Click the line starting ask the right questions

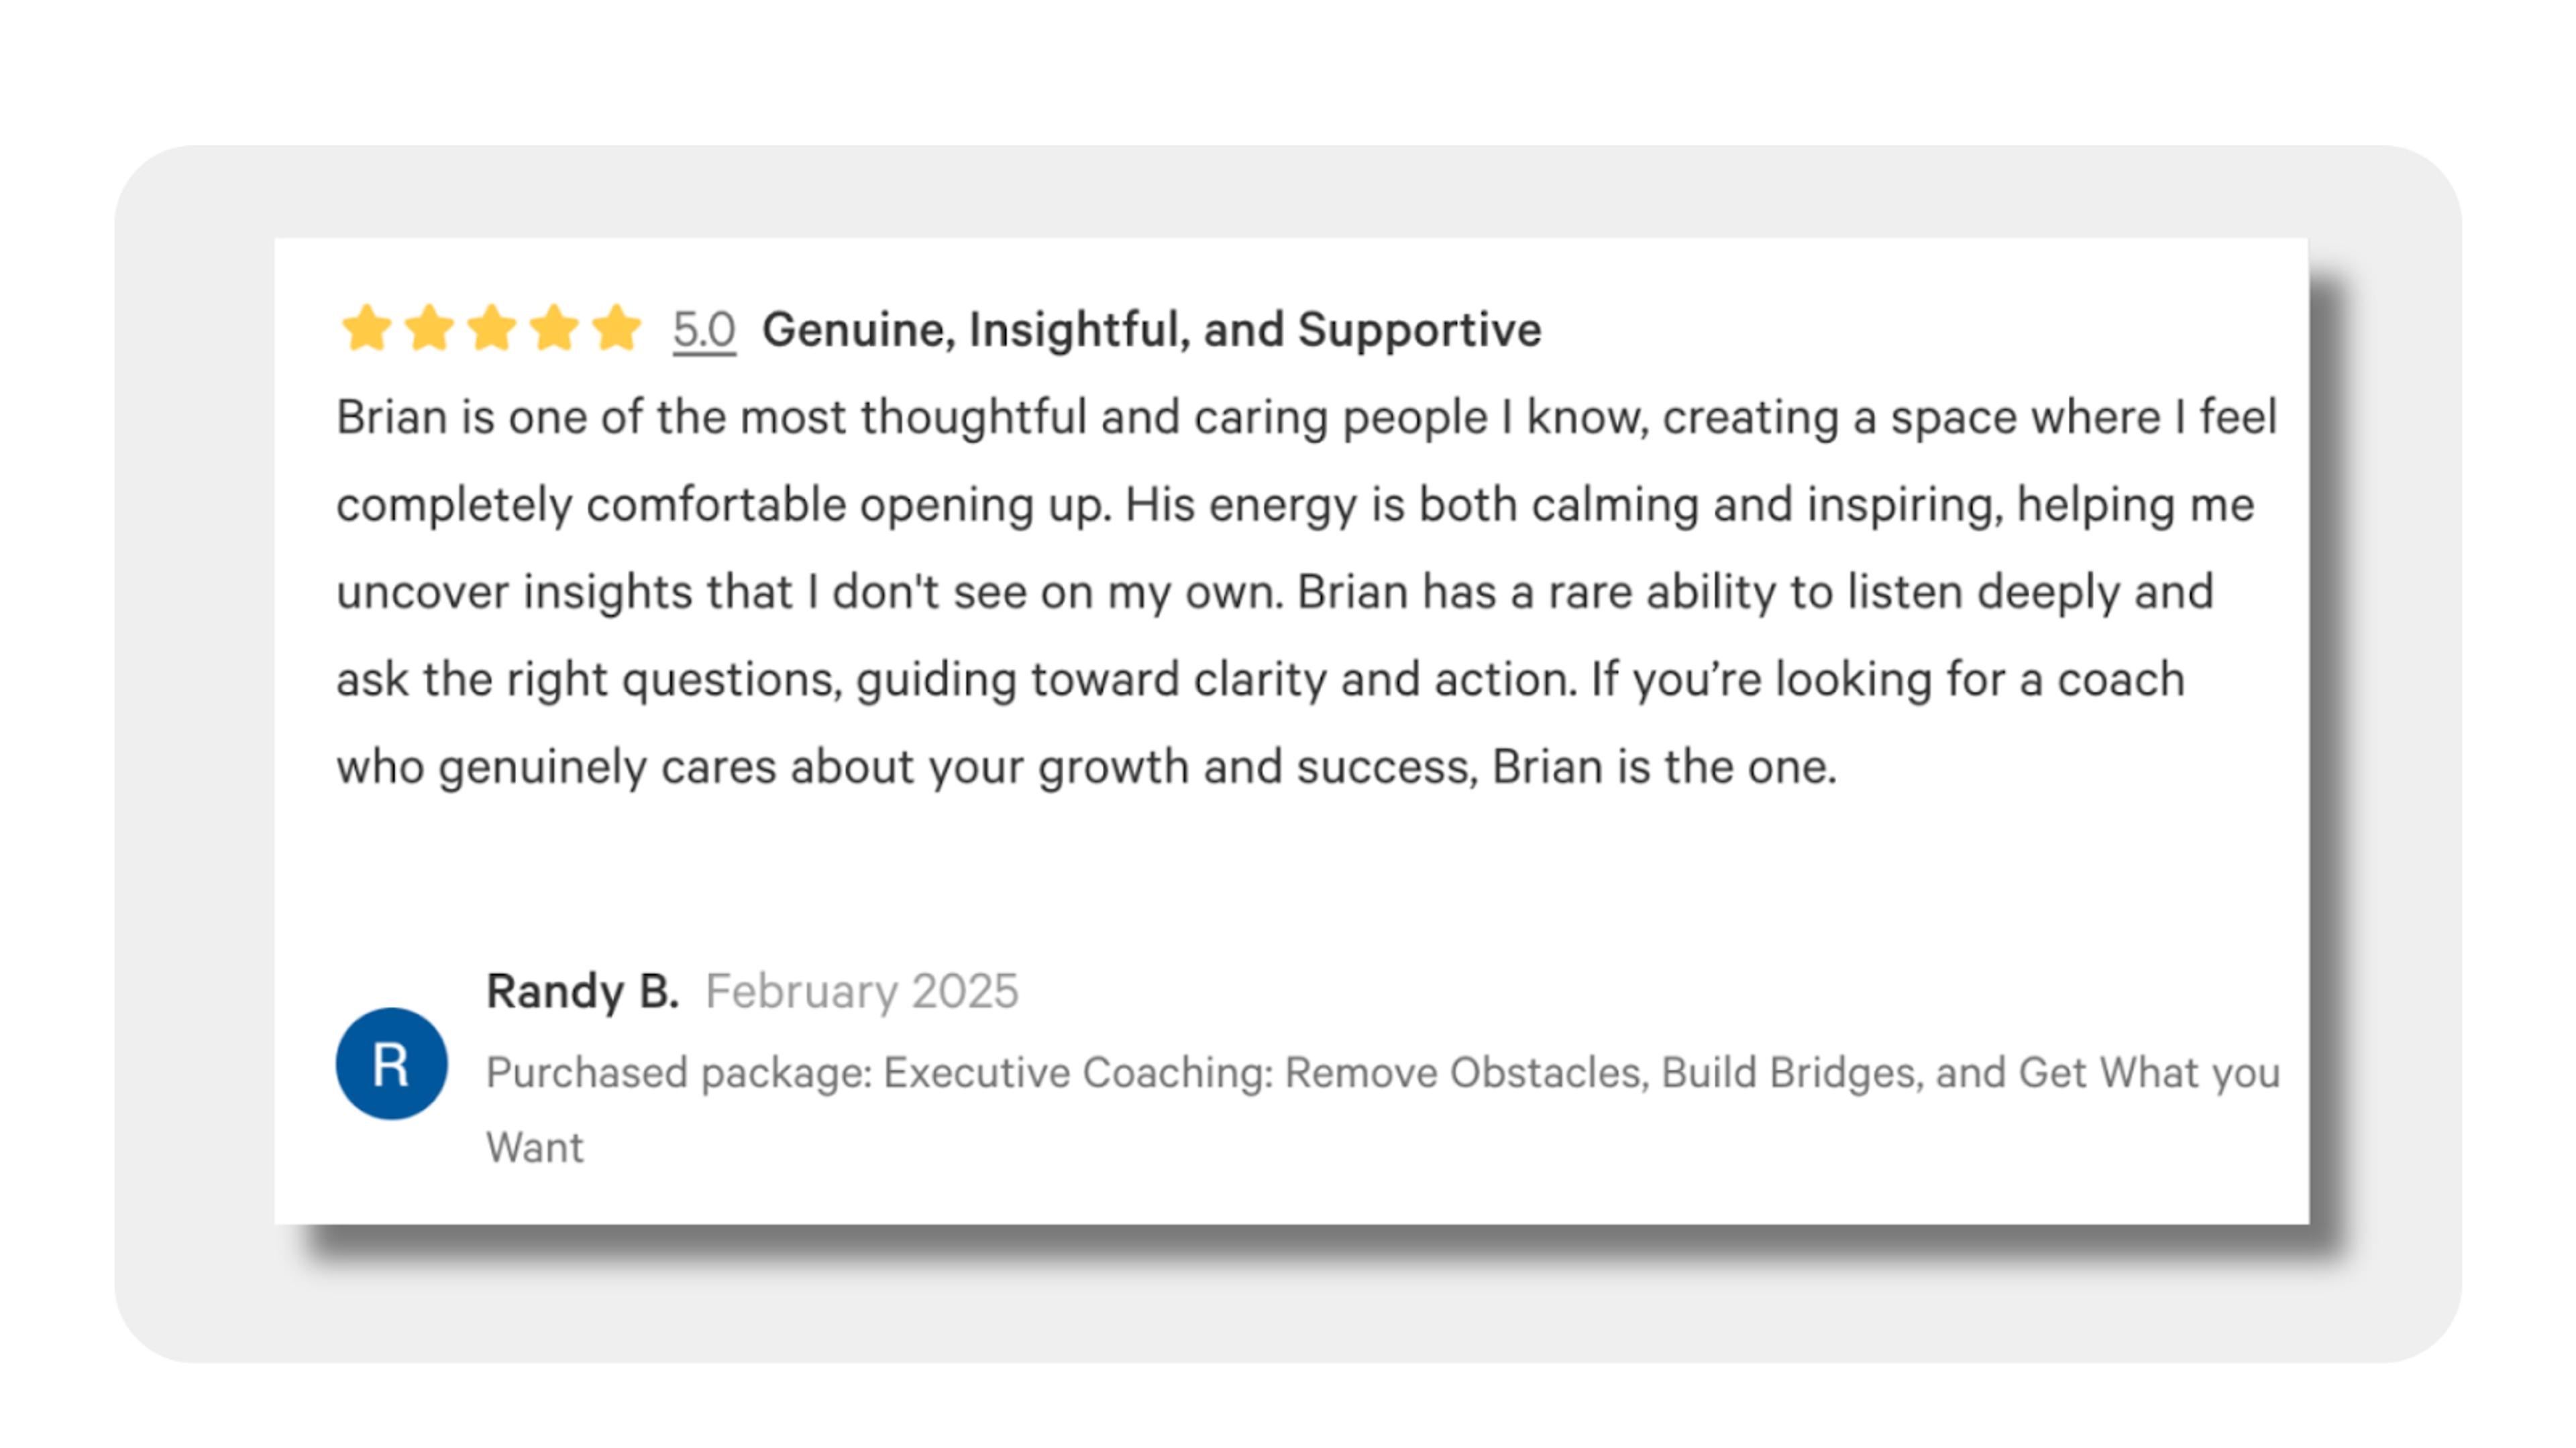(1260, 680)
